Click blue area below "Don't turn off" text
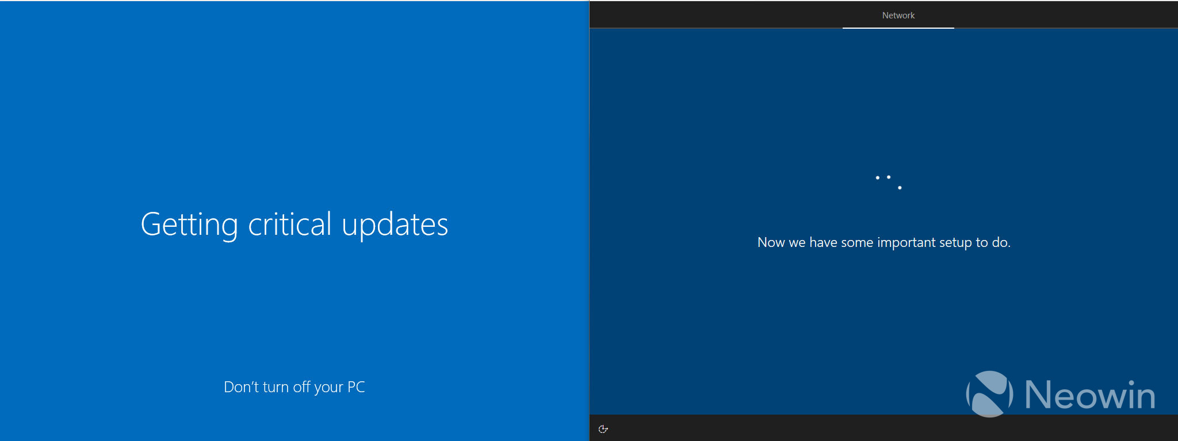This screenshot has height=441, width=1178. click(x=294, y=419)
